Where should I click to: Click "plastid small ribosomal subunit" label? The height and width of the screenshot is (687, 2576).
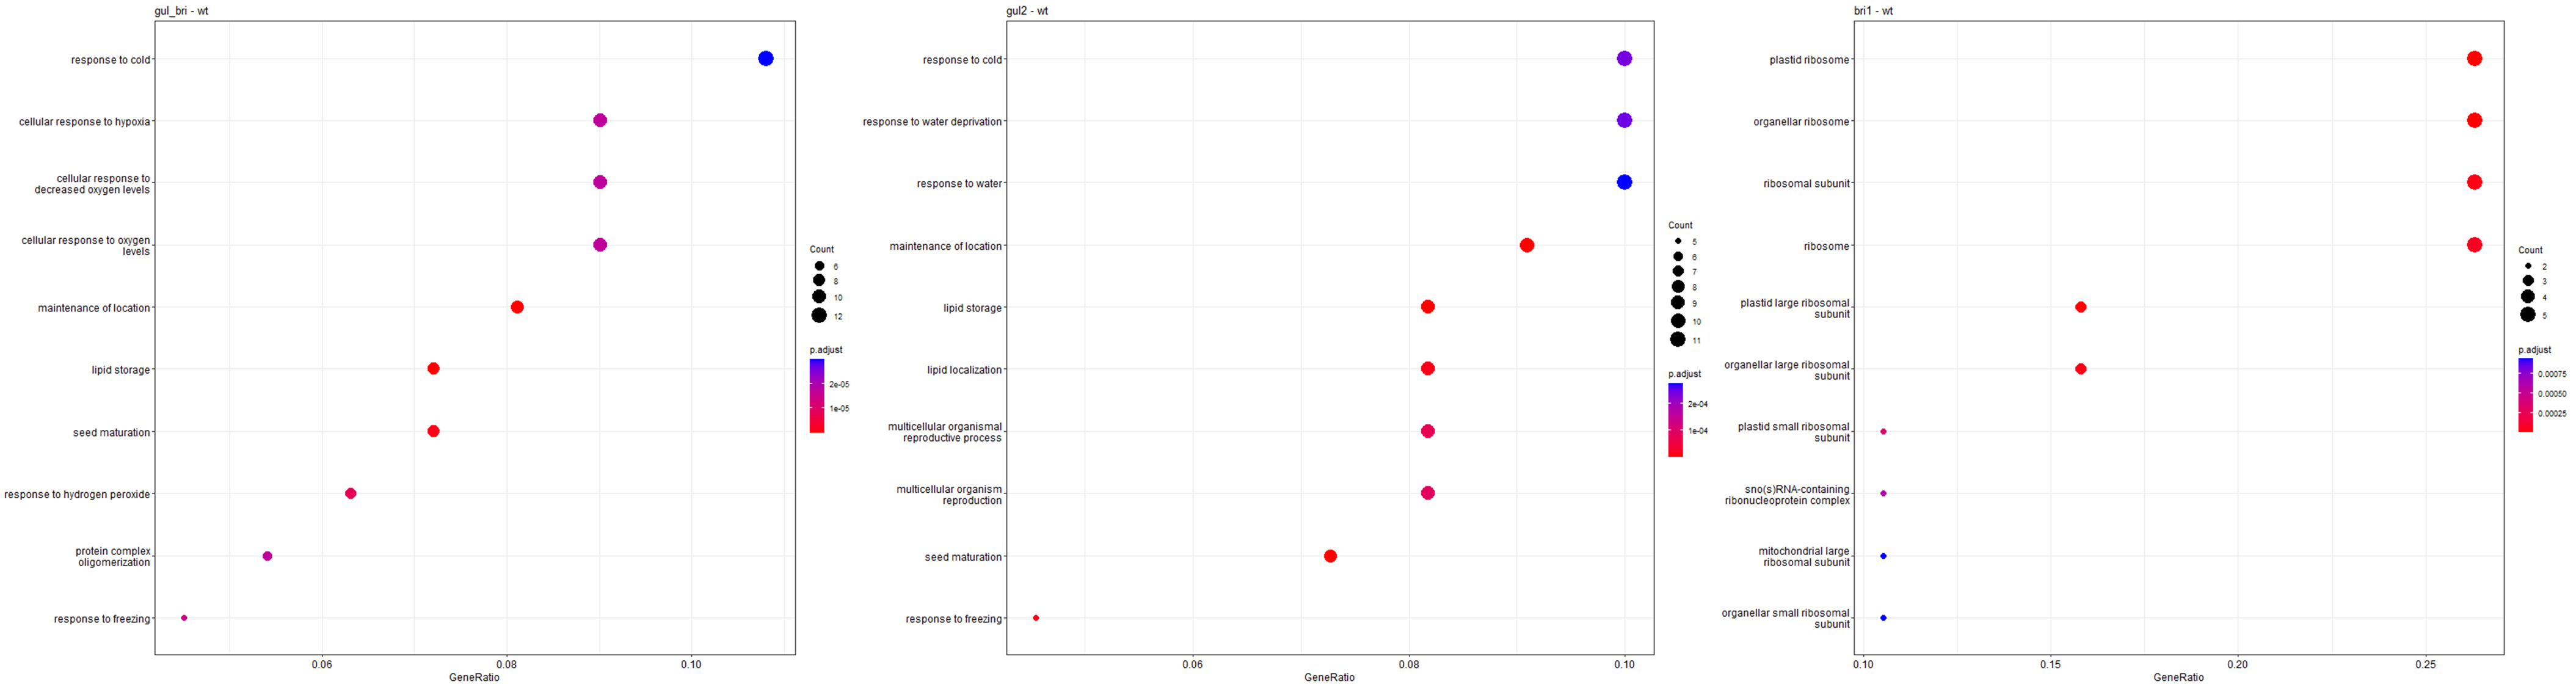click(1794, 433)
